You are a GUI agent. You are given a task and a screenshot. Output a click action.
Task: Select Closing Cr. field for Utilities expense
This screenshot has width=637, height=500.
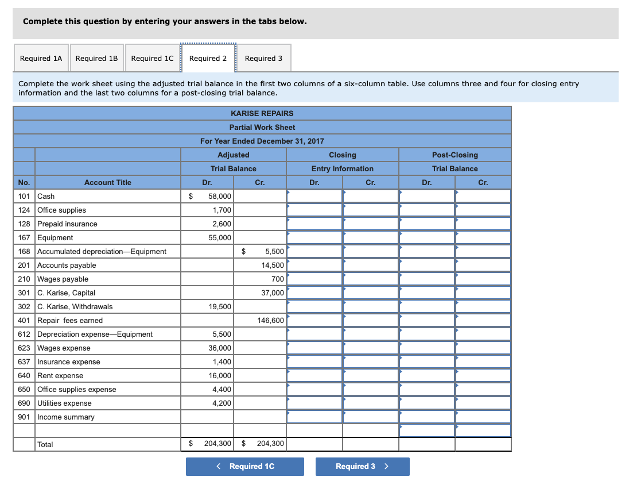[370, 403]
